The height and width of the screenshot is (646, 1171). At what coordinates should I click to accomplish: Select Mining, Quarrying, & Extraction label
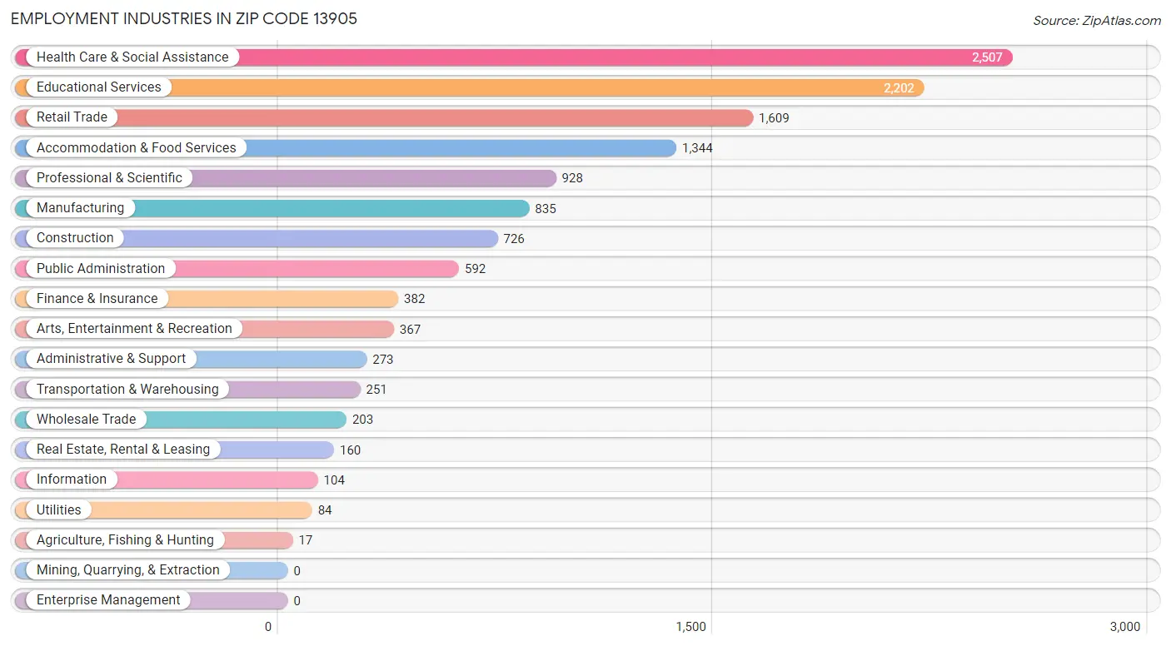pyautogui.click(x=128, y=570)
